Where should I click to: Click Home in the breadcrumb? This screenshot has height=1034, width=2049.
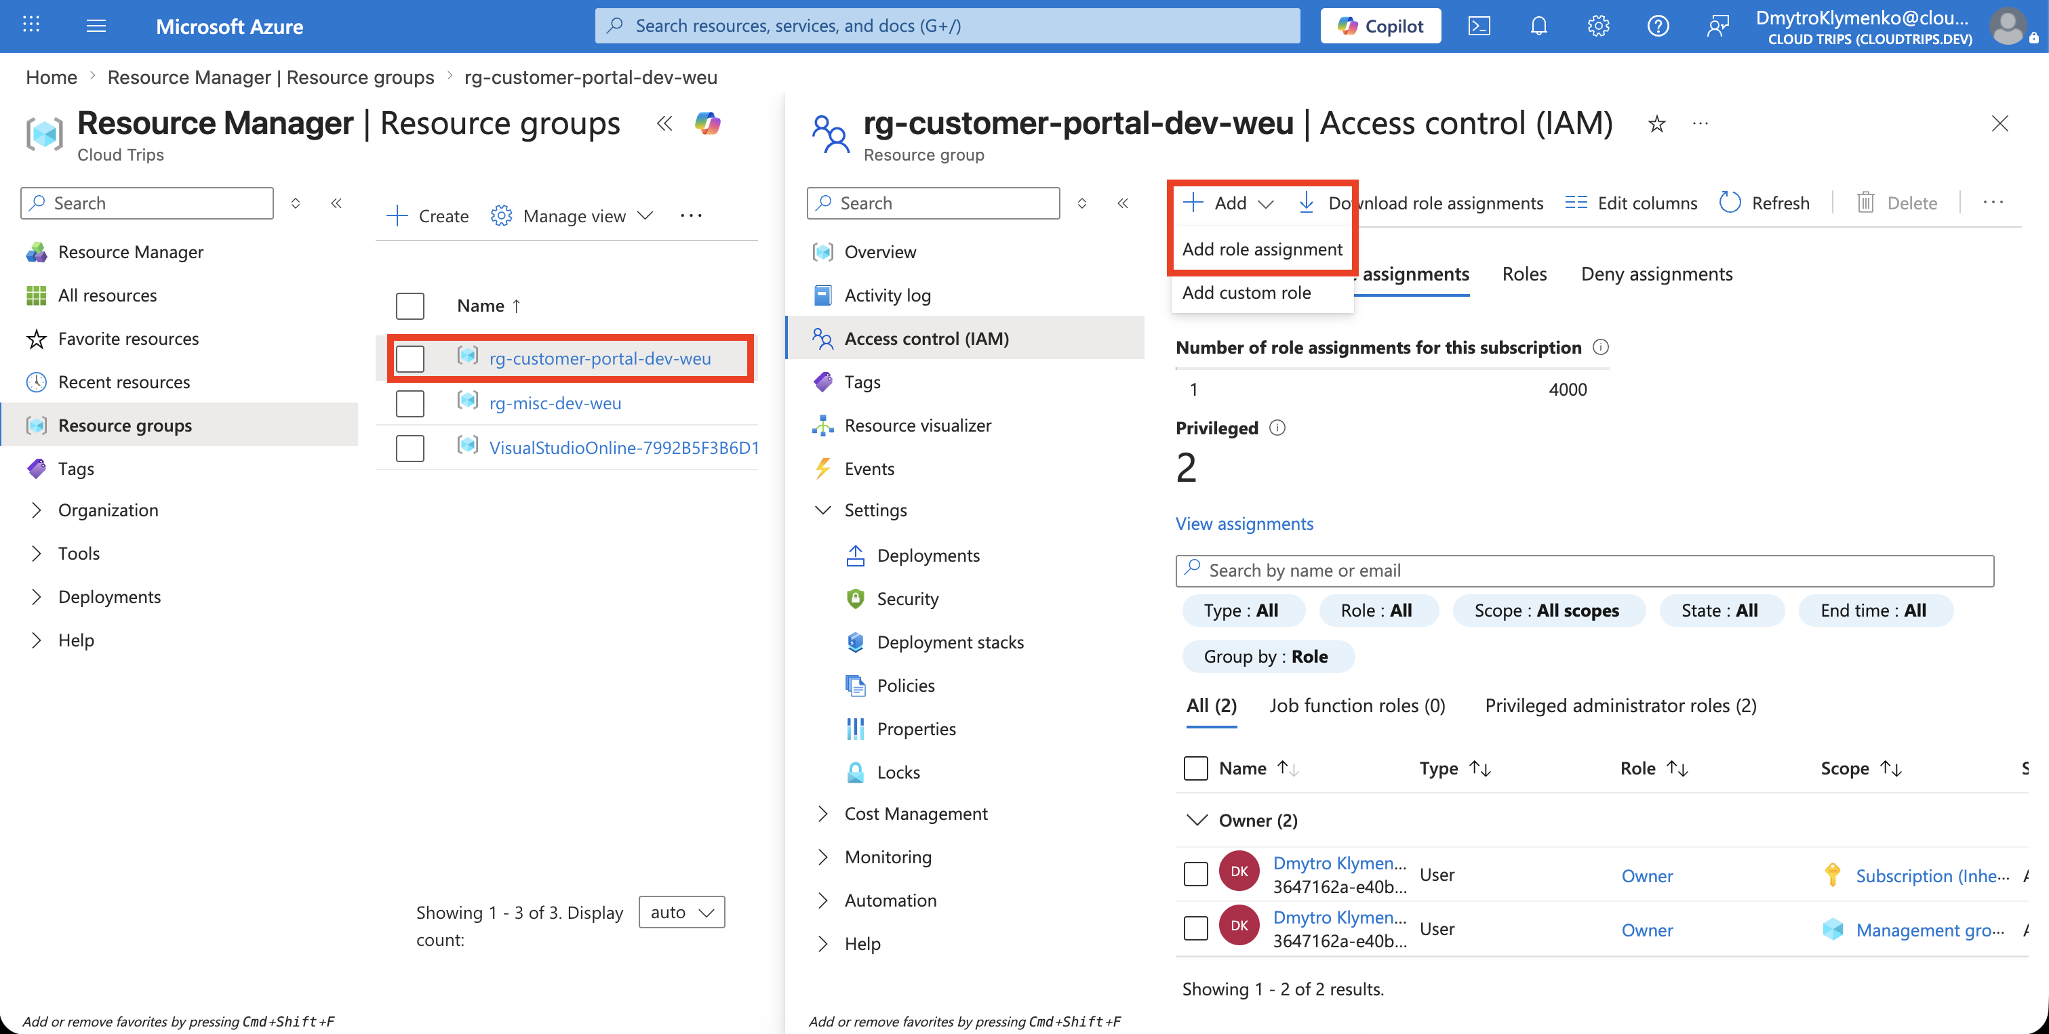pyautogui.click(x=51, y=77)
